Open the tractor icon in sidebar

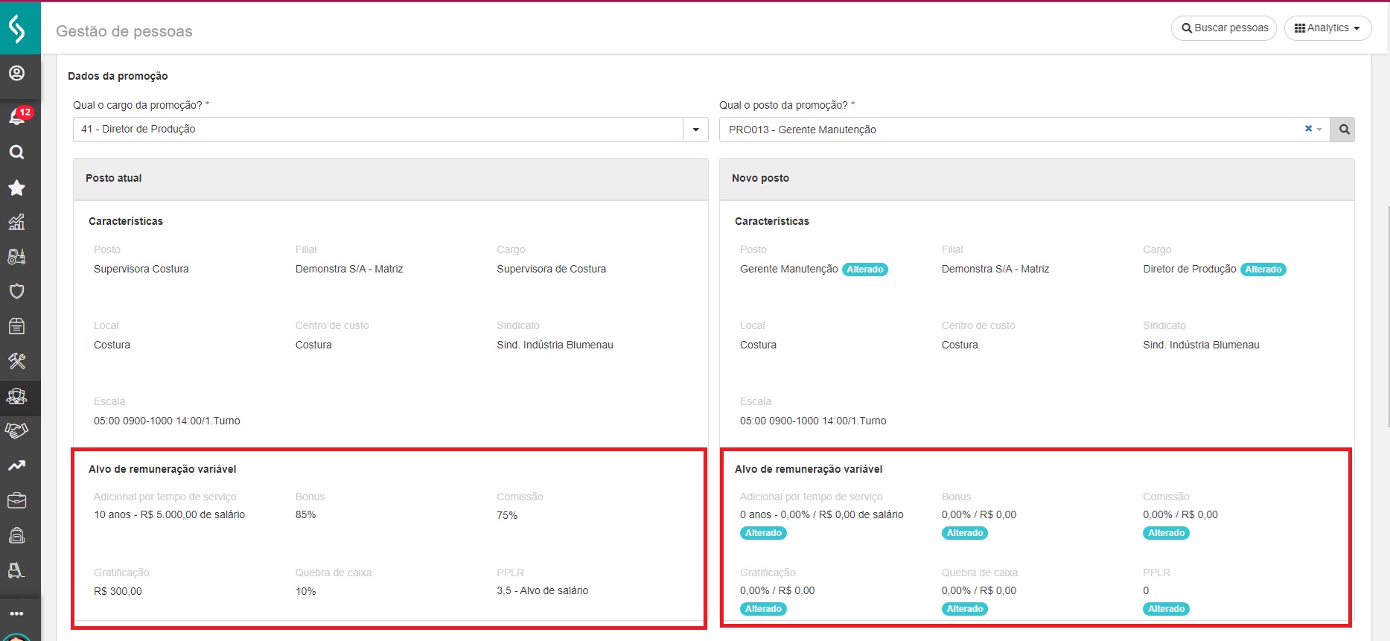coord(16,257)
